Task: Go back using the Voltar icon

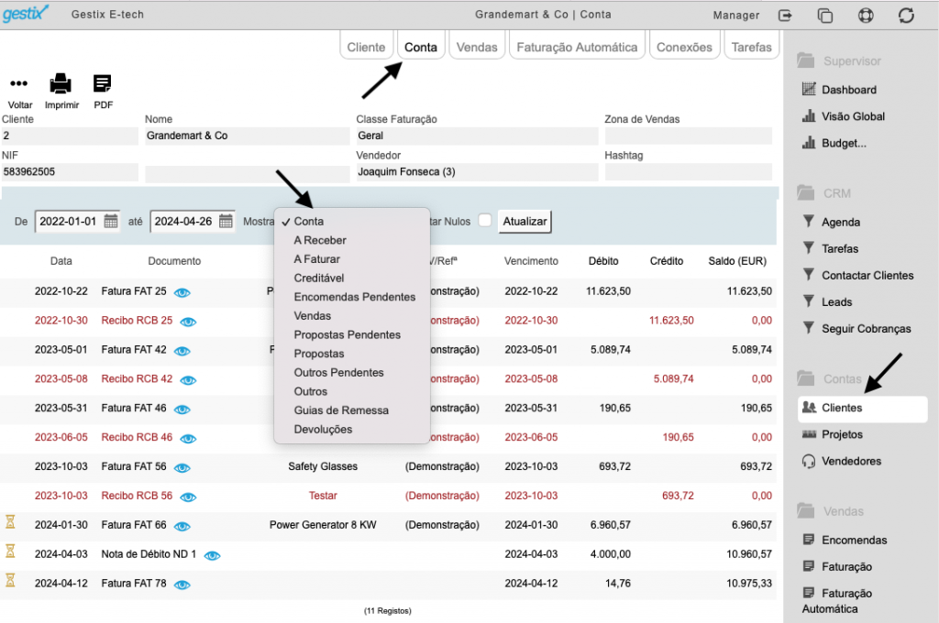Action: 18,83
